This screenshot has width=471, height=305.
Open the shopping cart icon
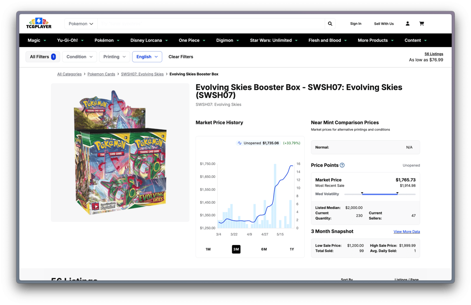pyautogui.click(x=421, y=24)
